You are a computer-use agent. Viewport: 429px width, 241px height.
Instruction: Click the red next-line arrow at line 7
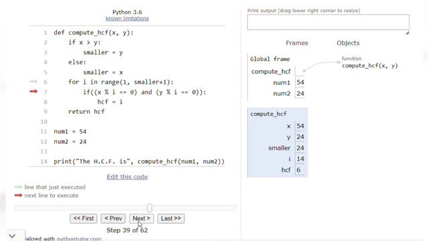click(34, 91)
